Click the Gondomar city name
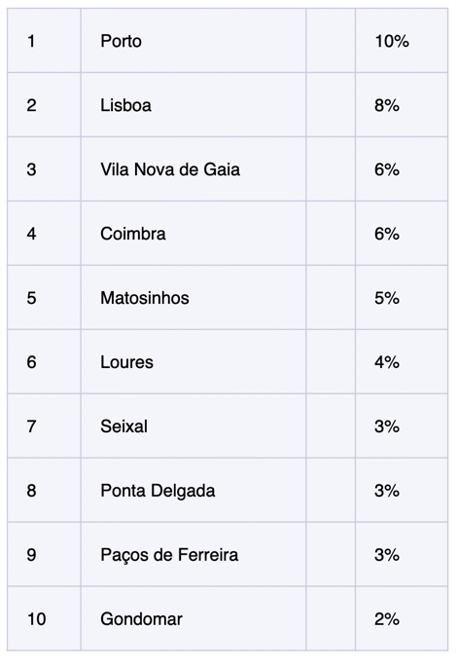Image resolution: width=459 pixels, height=667 pixels. pos(142,619)
